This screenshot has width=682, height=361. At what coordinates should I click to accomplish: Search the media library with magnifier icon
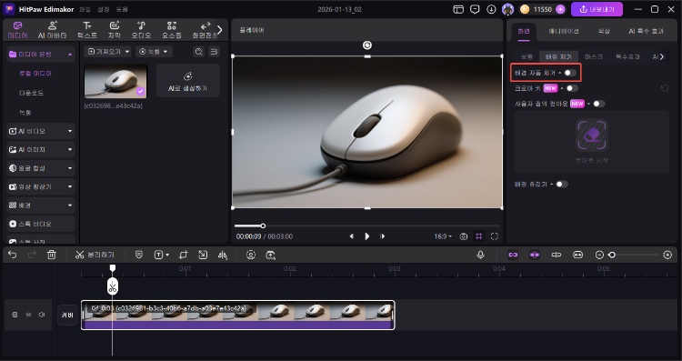tap(199, 52)
